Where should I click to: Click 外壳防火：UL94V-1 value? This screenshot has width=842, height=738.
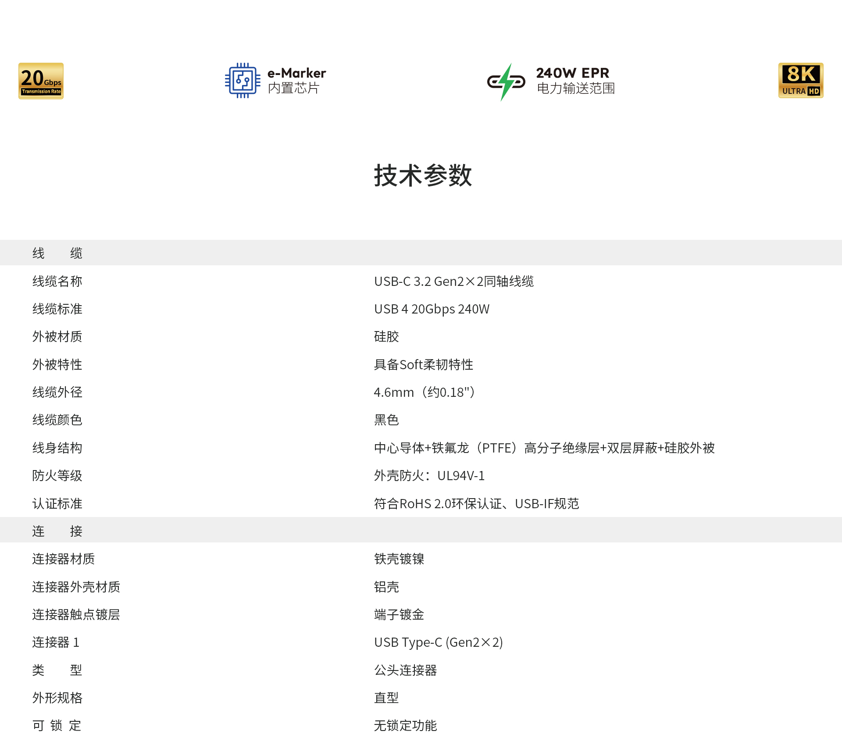point(429,476)
